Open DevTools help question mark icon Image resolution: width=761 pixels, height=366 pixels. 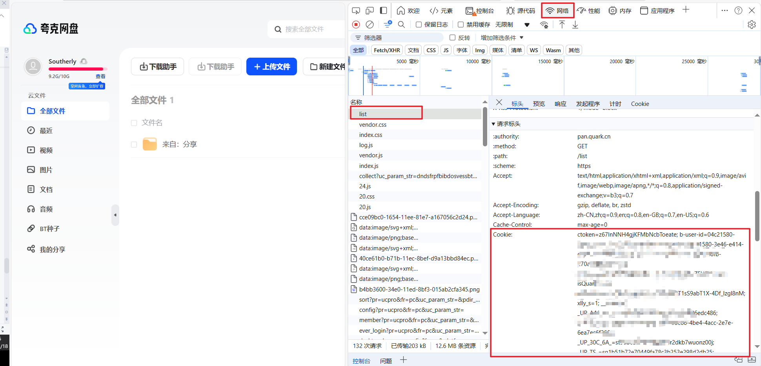738,11
